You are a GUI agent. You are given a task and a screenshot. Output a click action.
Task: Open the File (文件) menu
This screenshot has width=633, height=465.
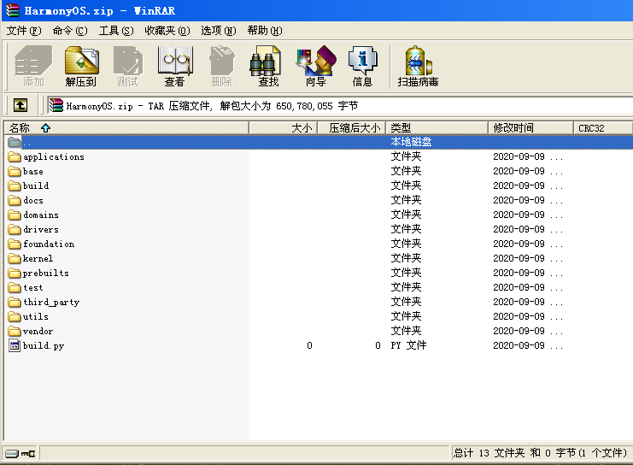[23, 31]
